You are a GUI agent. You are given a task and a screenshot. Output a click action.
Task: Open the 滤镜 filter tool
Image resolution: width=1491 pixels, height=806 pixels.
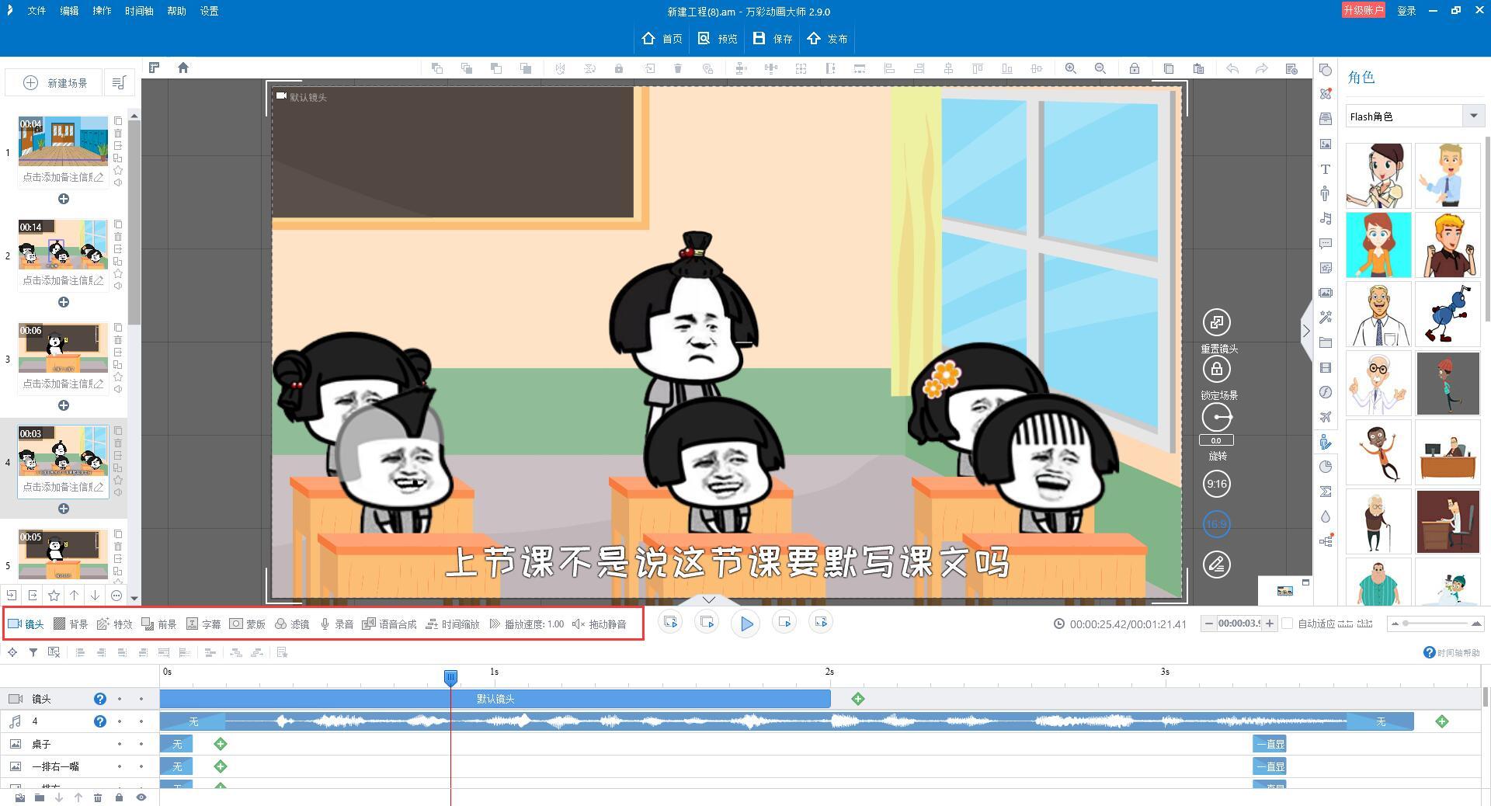click(x=292, y=624)
